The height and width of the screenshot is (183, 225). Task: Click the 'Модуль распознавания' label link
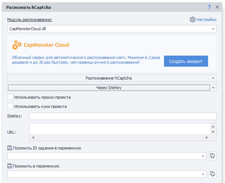click(x=30, y=20)
